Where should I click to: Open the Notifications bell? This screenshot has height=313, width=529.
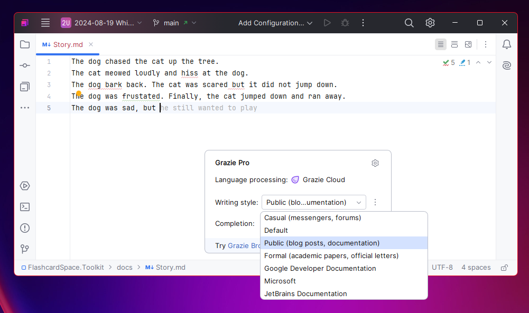(x=507, y=44)
